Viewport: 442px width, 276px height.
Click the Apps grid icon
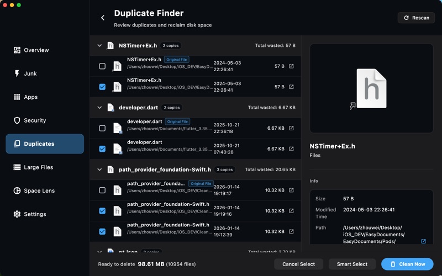[17, 97]
